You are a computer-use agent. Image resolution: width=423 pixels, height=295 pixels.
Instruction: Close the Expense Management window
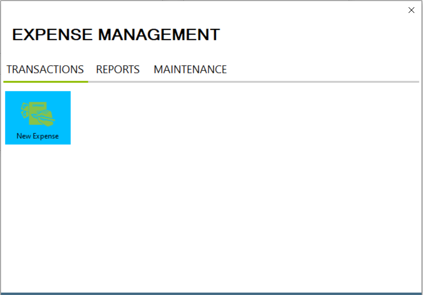pyautogui.click(x=411, y=10)
